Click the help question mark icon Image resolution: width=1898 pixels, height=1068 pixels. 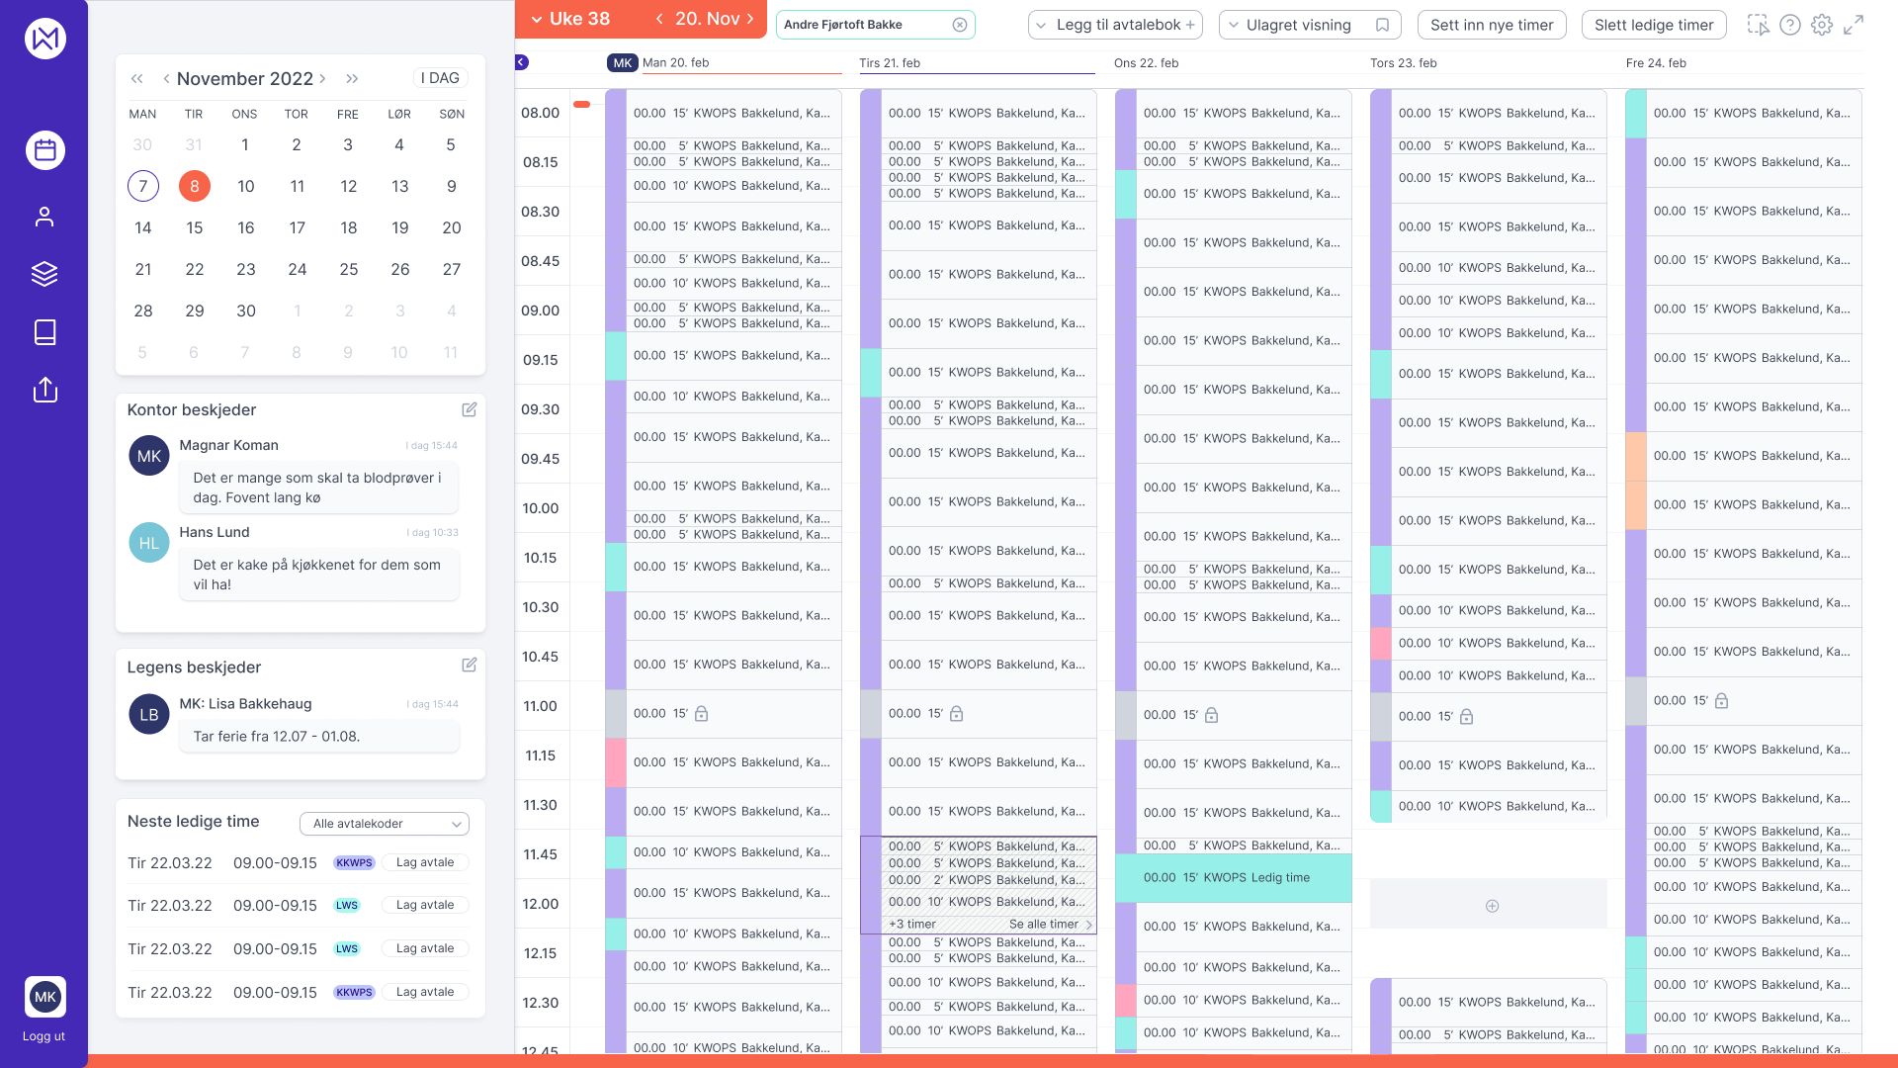coord(1789,25)
